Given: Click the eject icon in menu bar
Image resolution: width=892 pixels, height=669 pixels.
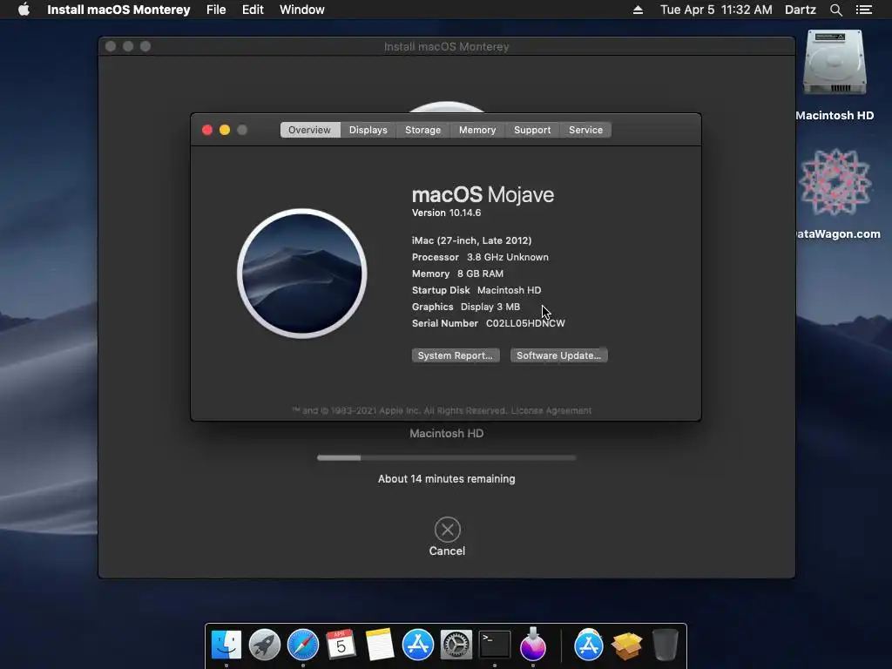Looking at the screenshot, I should (638, 10).
